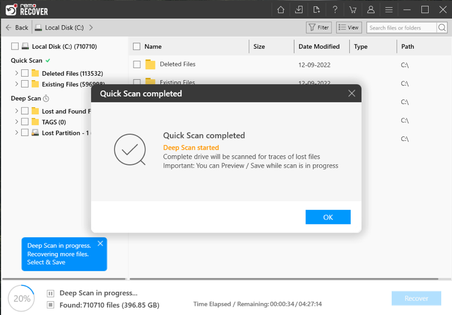Close the Quick Scan completed dialog
The width and height of the screenshot is (452, 315).
351,93
